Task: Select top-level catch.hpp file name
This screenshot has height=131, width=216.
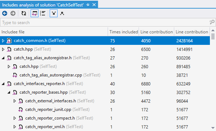Action: [x=23, y=49]
